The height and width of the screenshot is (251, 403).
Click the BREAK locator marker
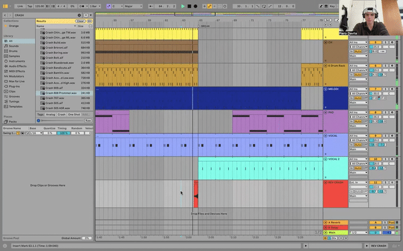(204, 26)
